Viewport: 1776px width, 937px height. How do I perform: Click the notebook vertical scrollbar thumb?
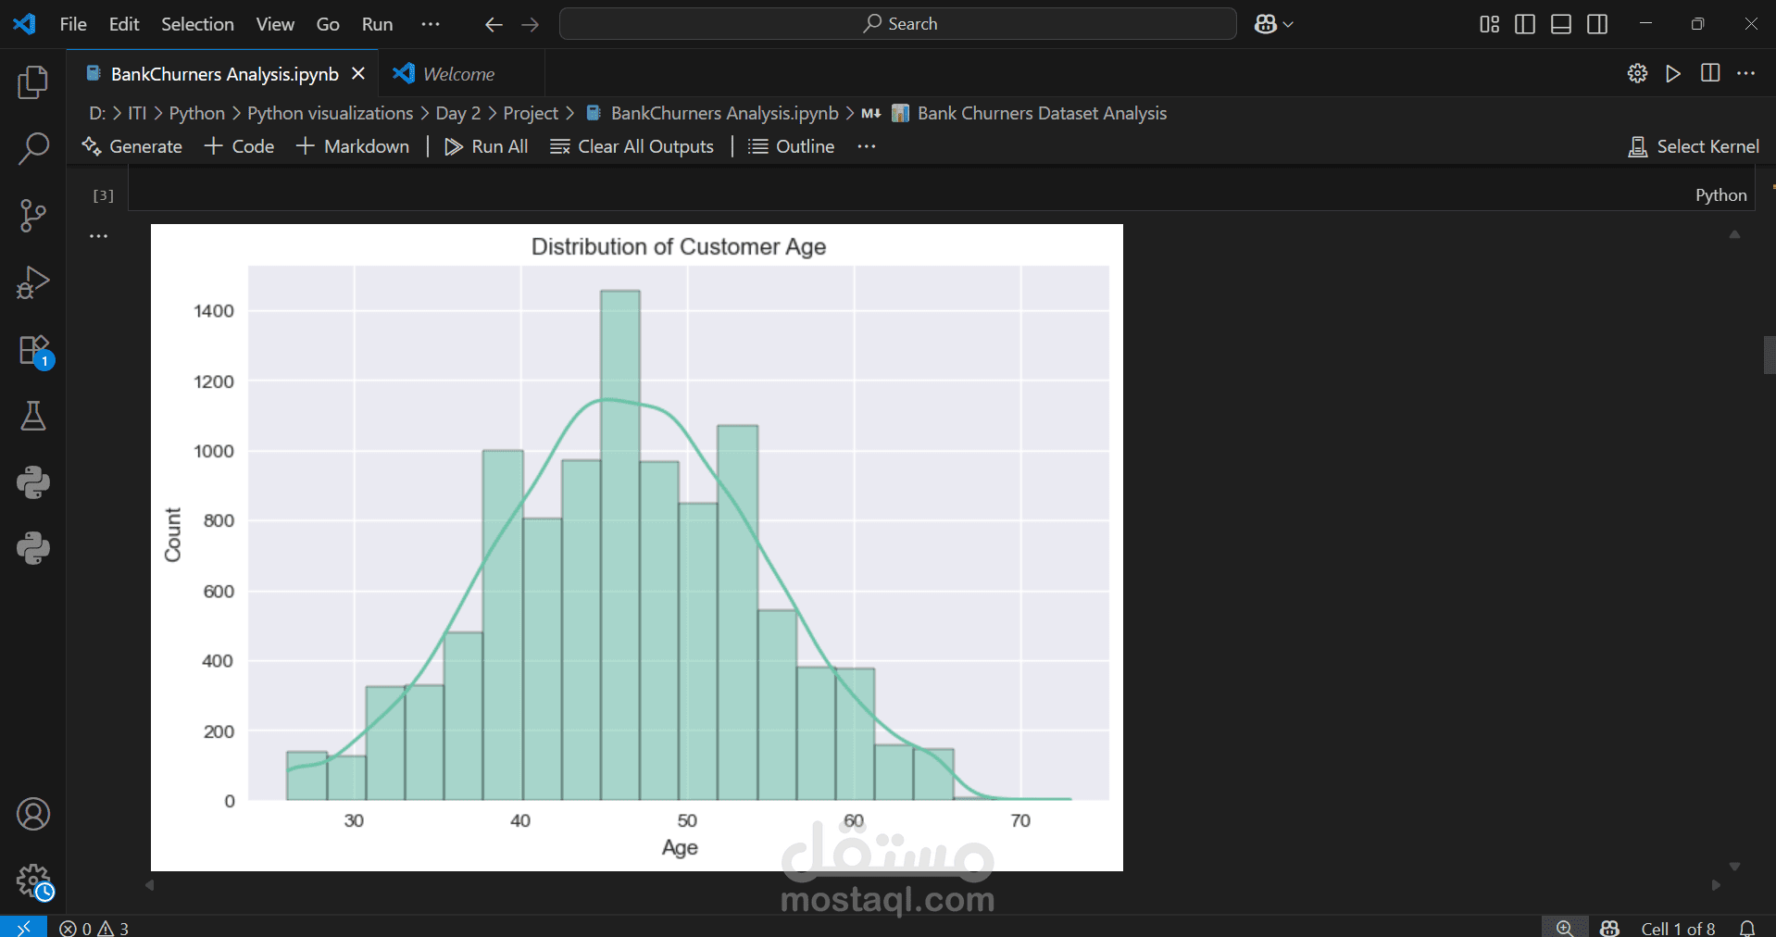tap(1770, 355)
